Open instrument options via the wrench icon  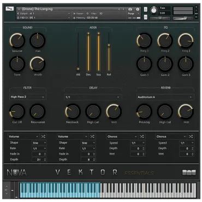coord(9,9)
